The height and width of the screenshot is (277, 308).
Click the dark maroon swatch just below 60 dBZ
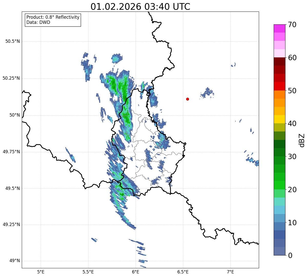(279, 61)
